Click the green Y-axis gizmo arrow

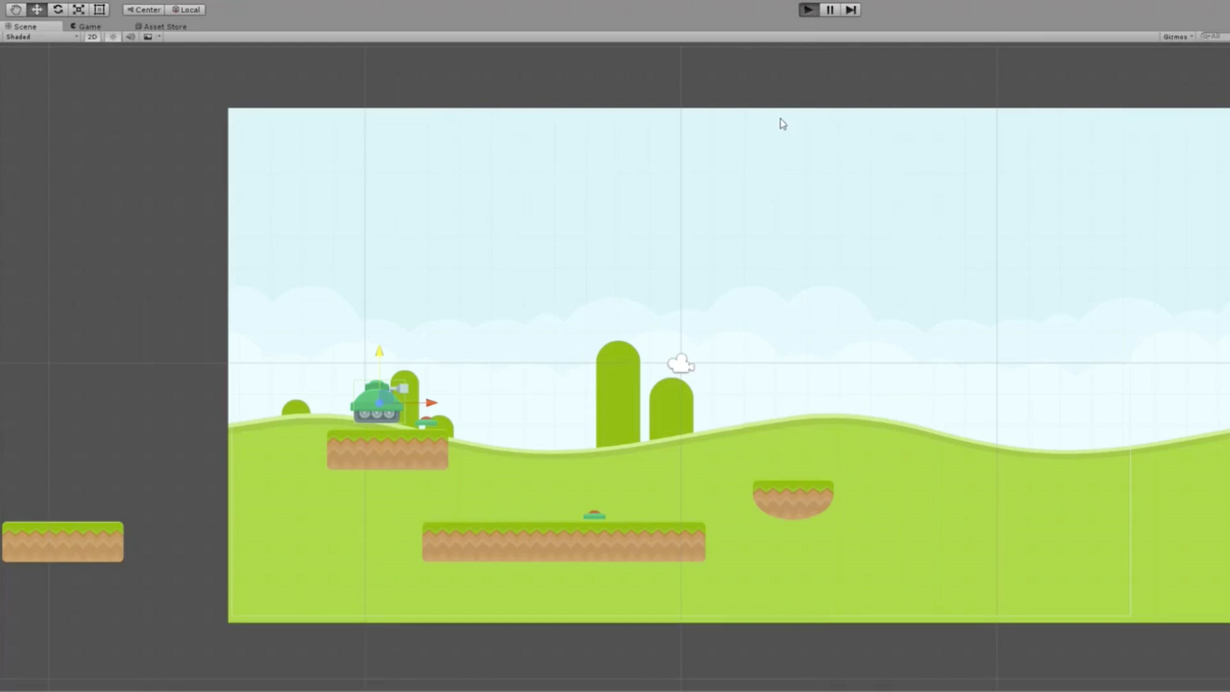click(x=379, y=351)
